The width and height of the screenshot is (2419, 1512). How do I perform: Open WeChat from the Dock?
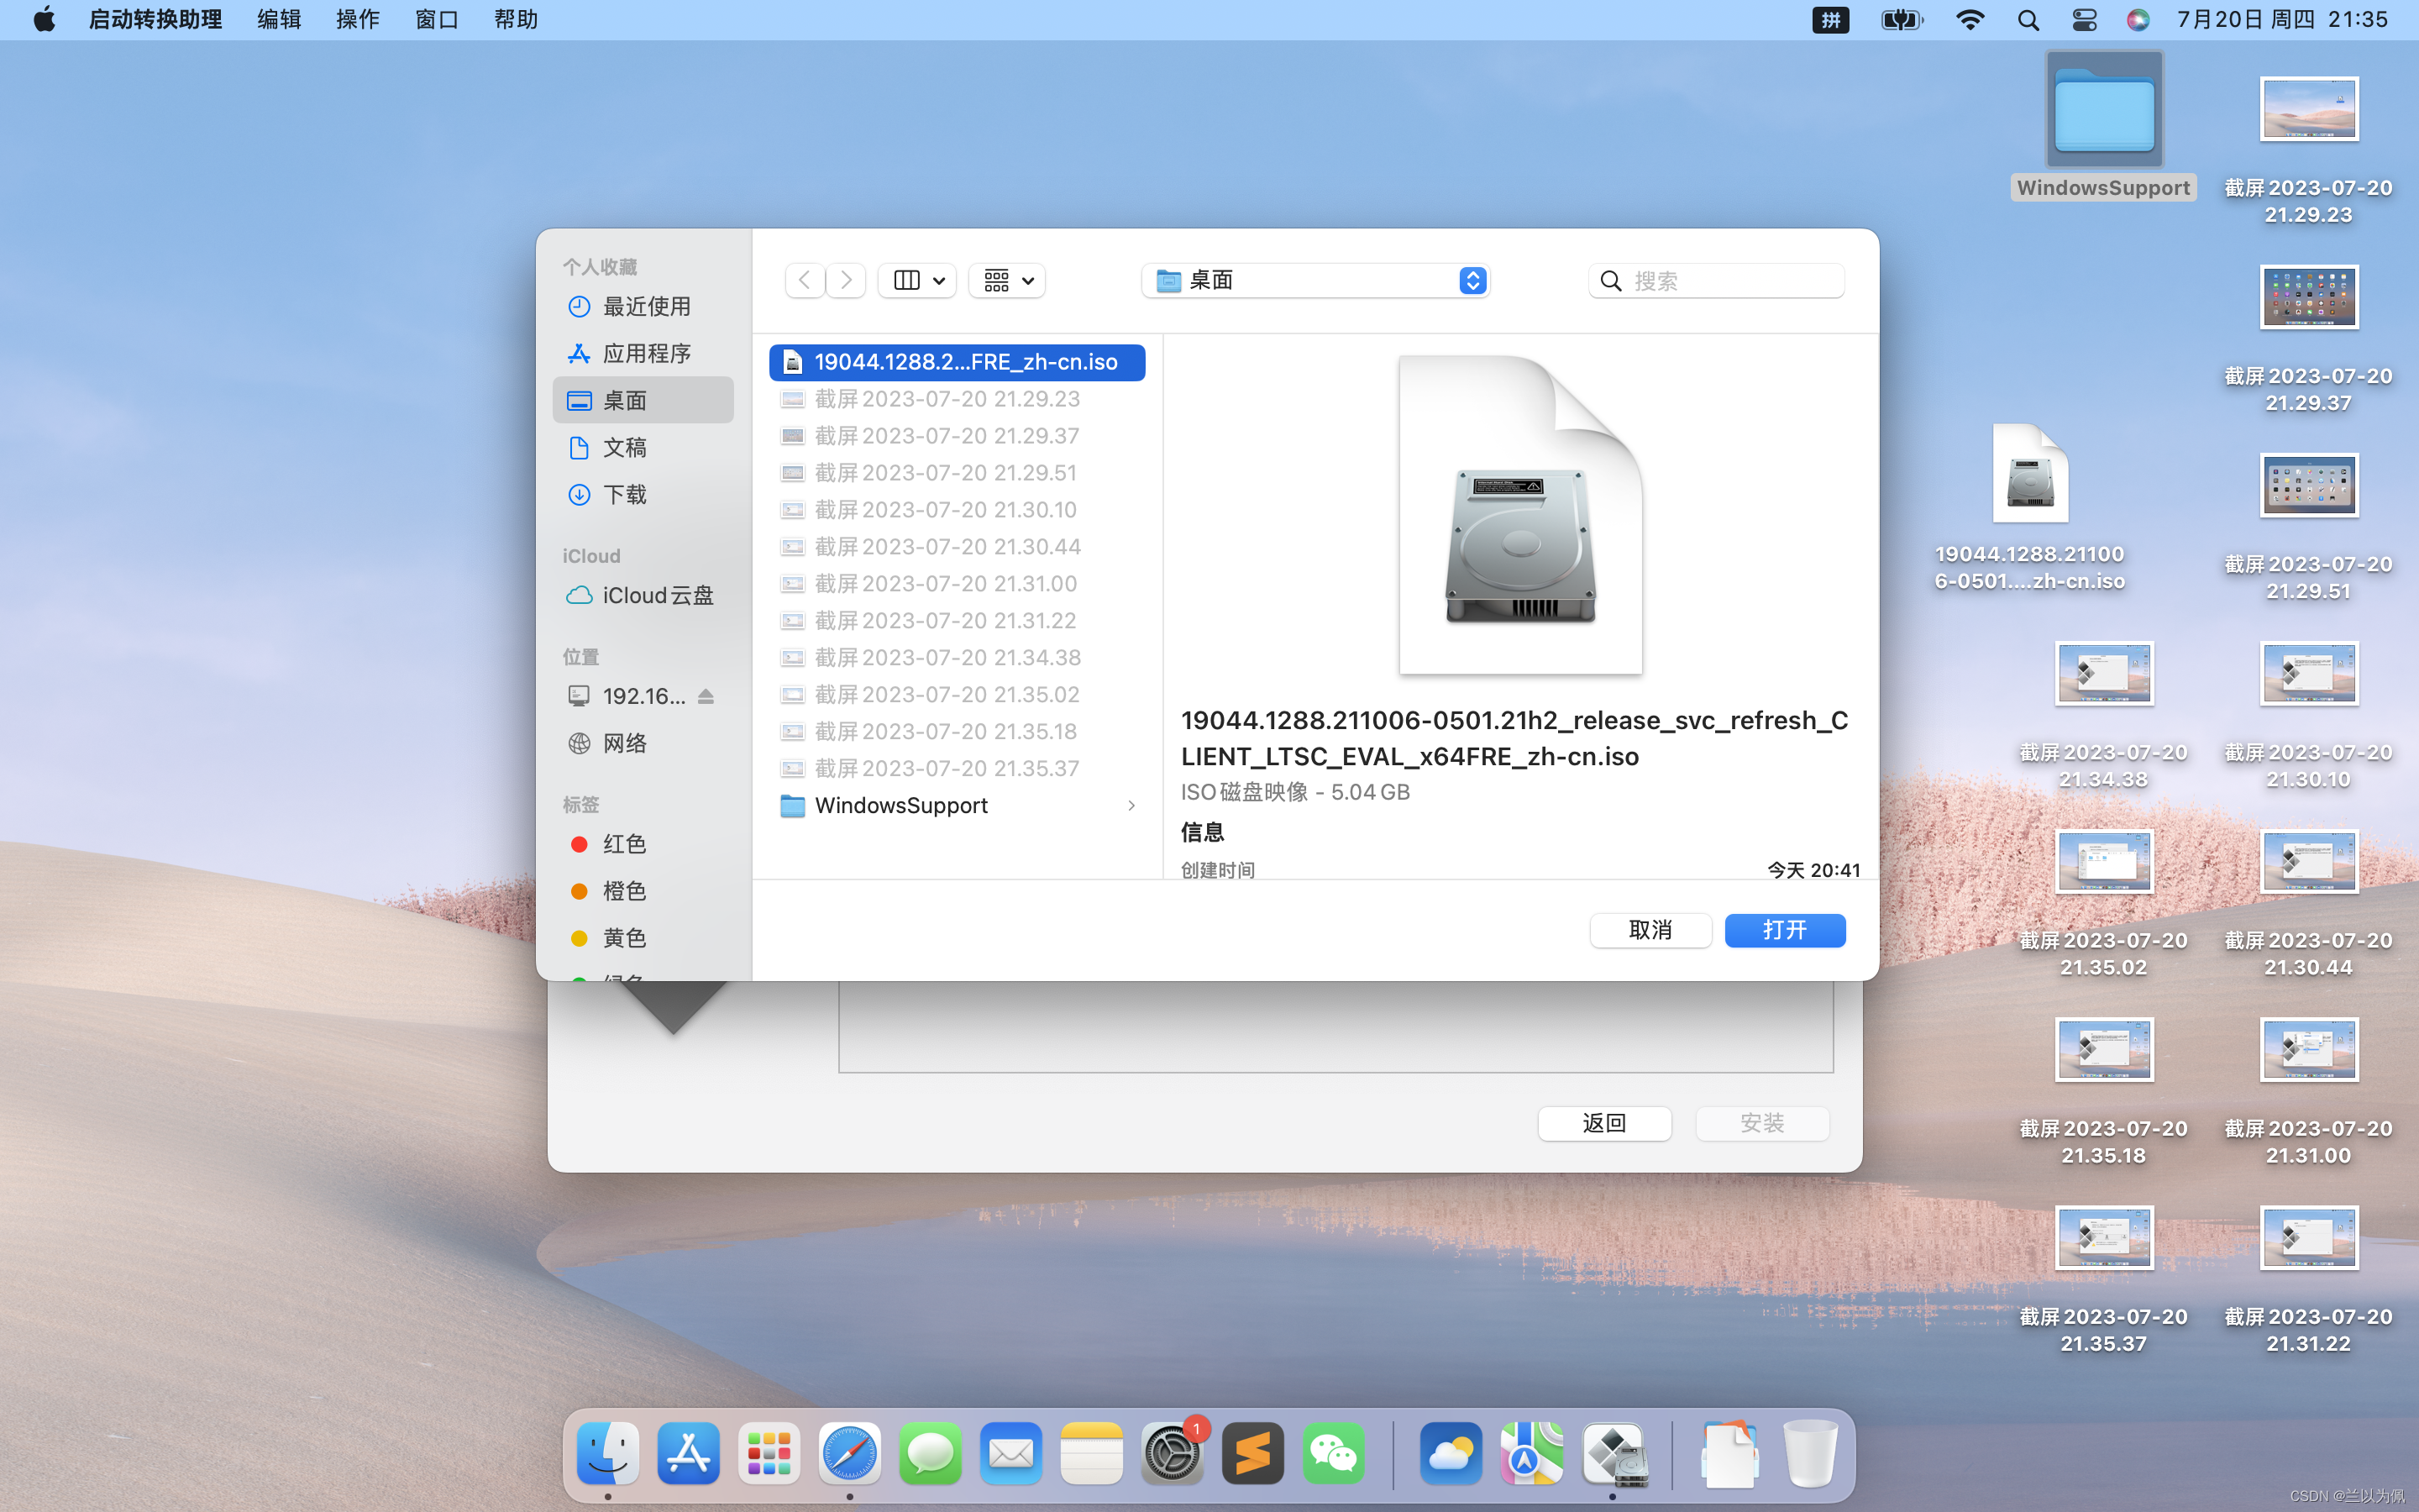[x=1334, y=1453]
